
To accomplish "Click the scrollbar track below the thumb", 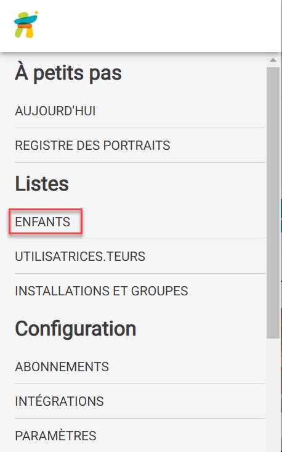I will [273, 395].
